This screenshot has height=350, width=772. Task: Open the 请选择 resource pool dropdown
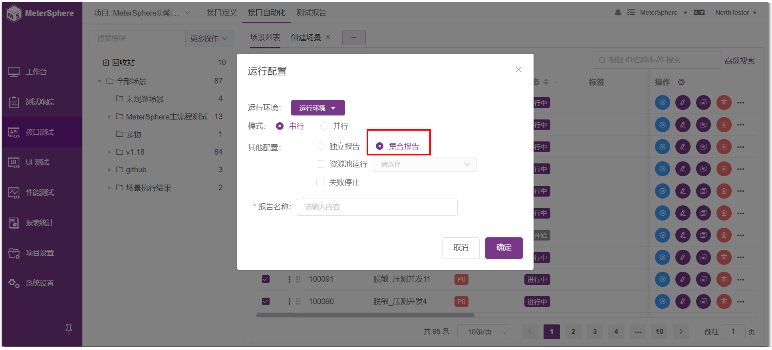425,165
